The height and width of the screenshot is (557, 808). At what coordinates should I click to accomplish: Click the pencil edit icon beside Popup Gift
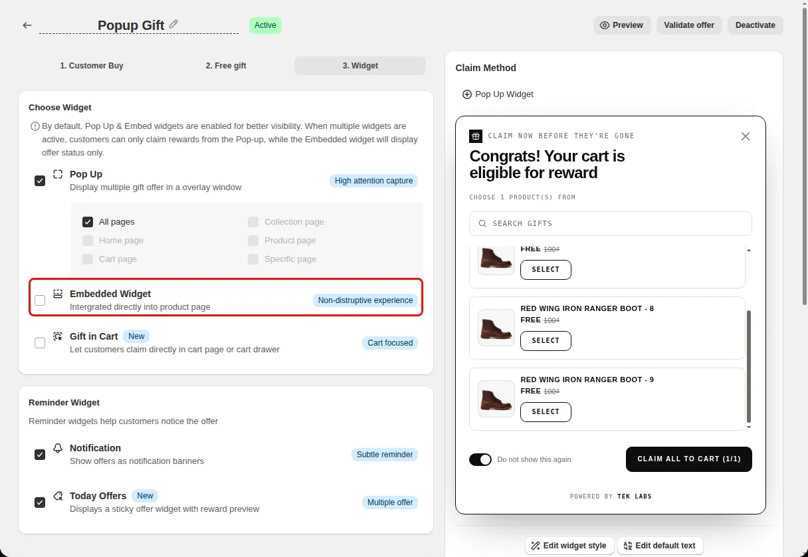pos(173,24)
